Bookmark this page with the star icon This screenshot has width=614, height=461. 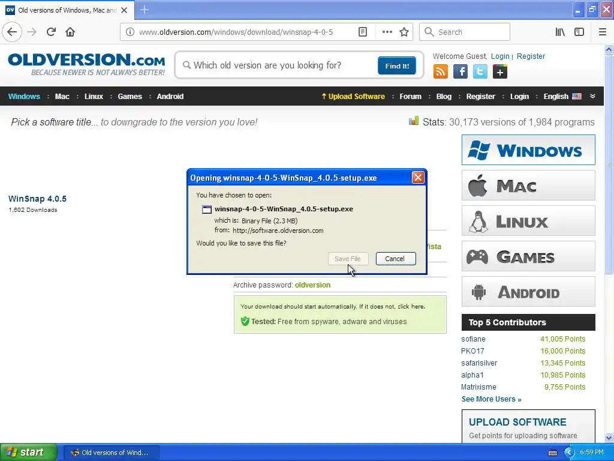pos(404,32)
